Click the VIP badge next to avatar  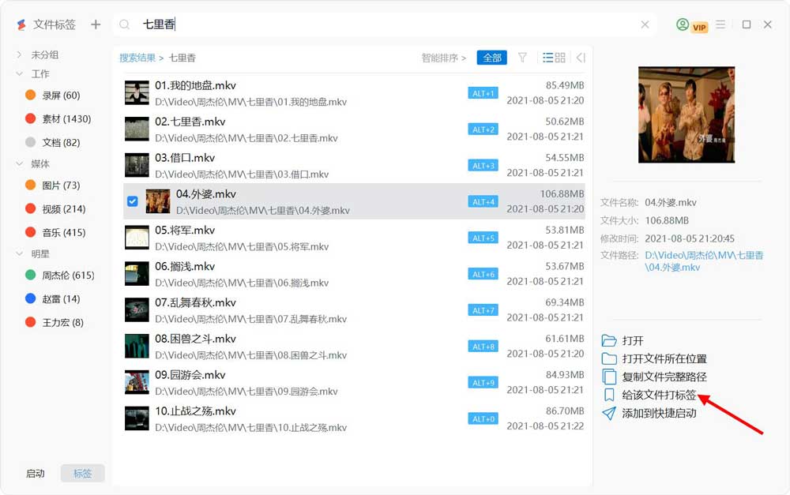click(698, 25)
